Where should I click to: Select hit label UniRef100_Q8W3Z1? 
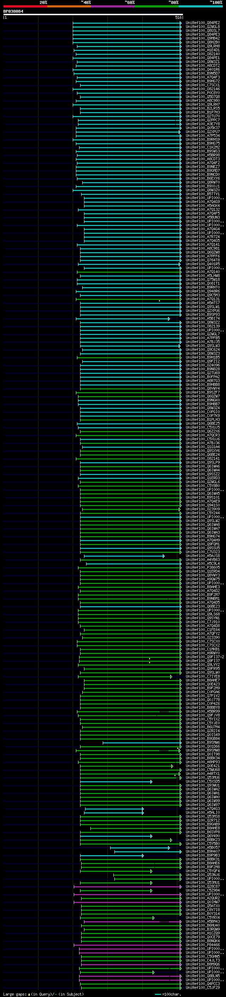203,62
